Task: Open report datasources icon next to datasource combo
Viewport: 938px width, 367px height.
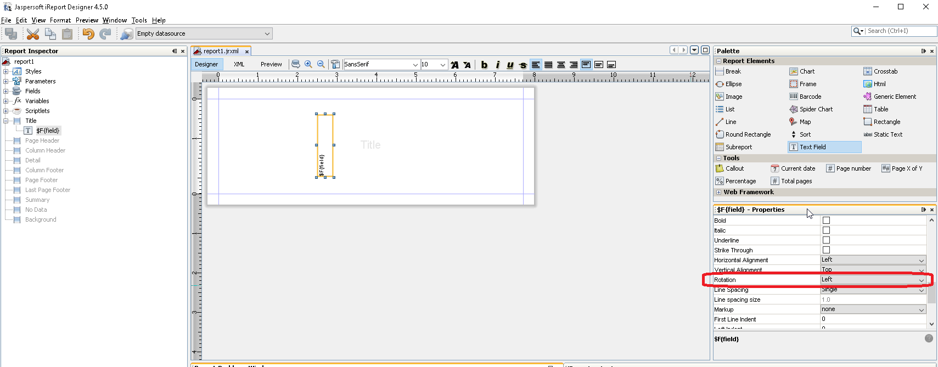Action: coord(126,34)
